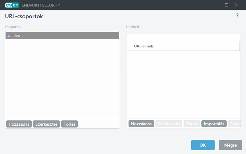The image size is (246, 154).
Task: Click Hozzáadás under the Csoportok list
Action: [19, 124]
